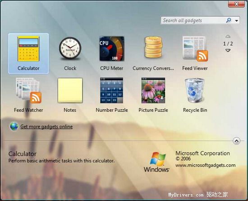Choose the Feed Watcher gadget

coord(28,91)
